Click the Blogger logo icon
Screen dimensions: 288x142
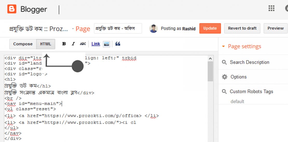(12, 9)
